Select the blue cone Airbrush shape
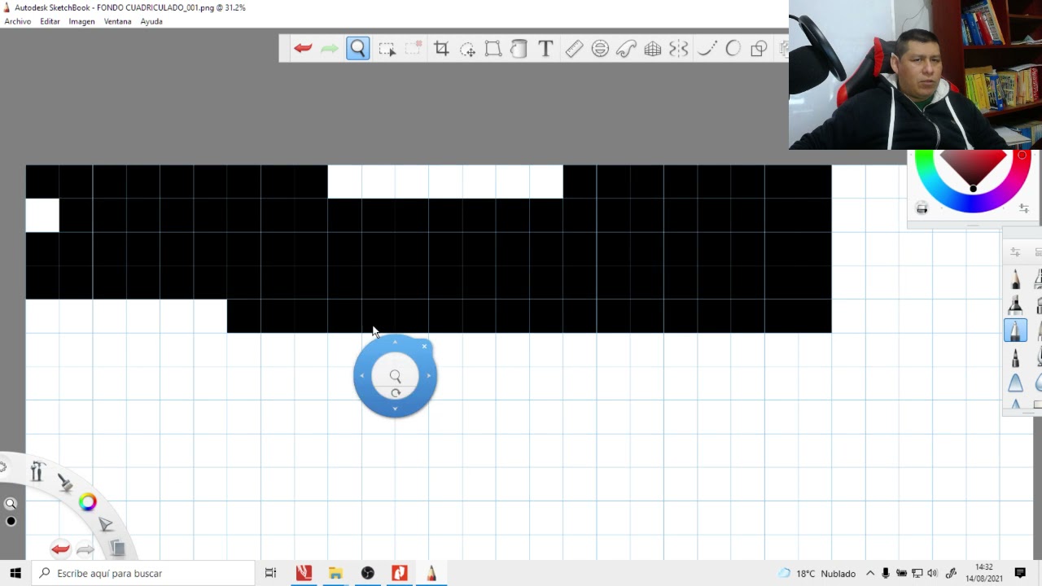Screen dimensions: 1042x586 pos(1015,383)
